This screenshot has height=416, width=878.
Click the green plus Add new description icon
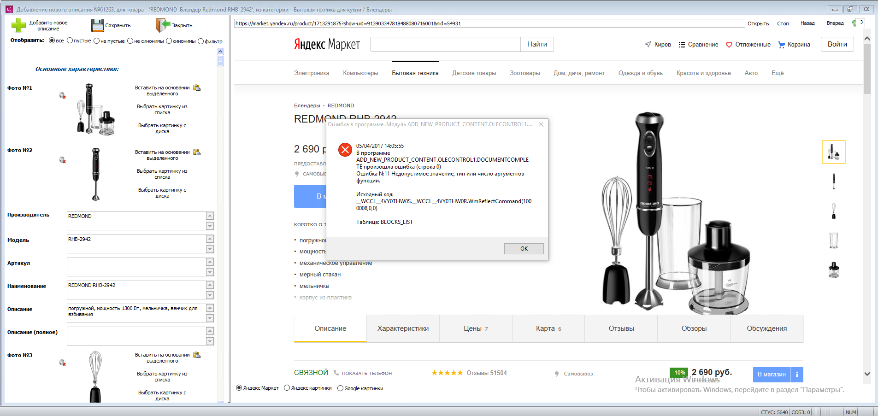coord(18,25)
